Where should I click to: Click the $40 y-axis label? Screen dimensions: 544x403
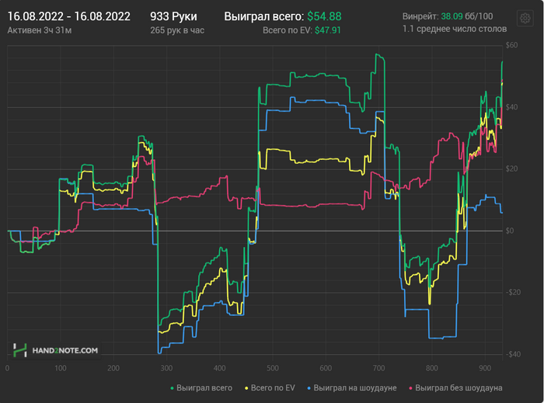pyautogui.click(x=511, y=107)
